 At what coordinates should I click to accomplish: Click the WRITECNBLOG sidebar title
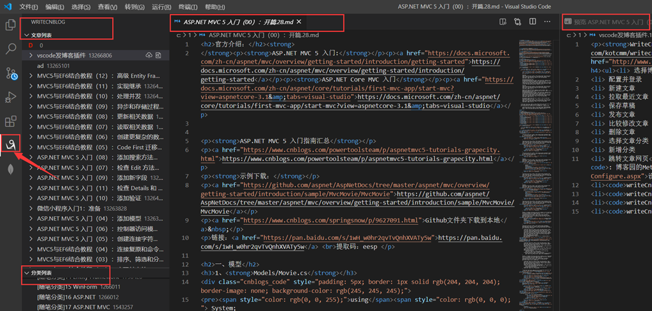point(48,22)
